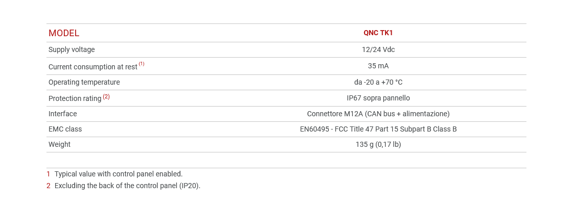Click the EMC class label
Screen dimensions: 577x207
pos(65,130)
